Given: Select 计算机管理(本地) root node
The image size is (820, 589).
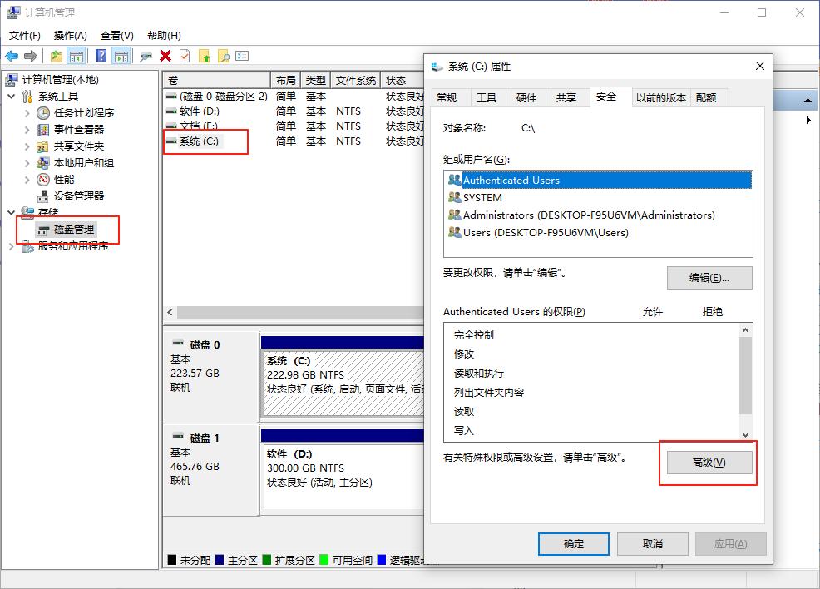Looking at the screenshot, I should pos(60,80).
